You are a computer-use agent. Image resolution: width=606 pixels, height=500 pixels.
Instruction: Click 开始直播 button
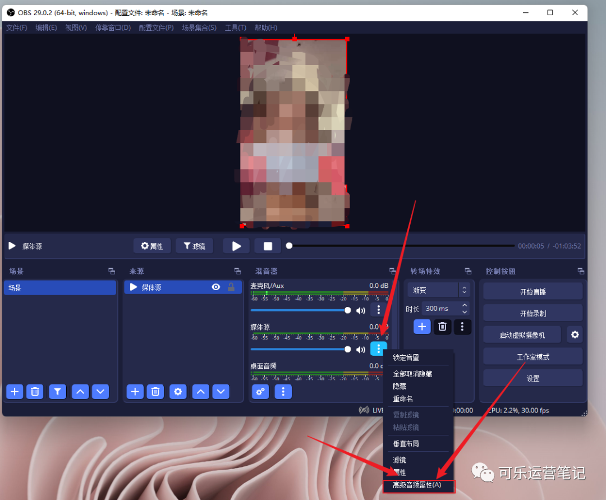[533, 292]
